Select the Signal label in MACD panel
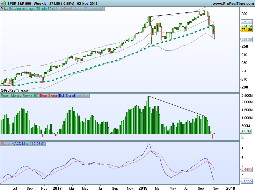Viewport: 255px width, 191px height. (5, 144)
